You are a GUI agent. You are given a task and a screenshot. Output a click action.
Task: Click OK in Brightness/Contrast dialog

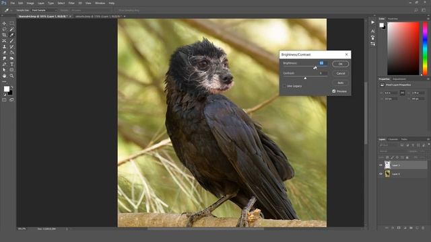[340, 64]
